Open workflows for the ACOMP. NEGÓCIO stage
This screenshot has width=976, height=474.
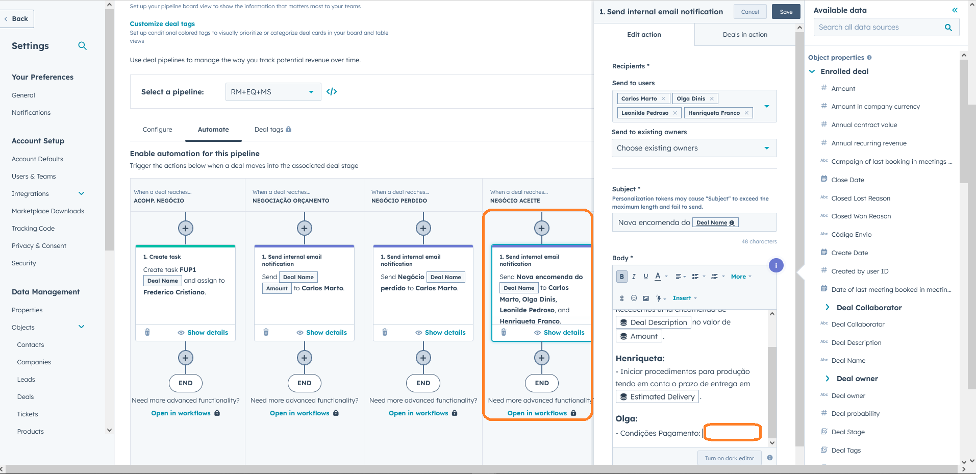pyautogui.click(x=180, y=413)
